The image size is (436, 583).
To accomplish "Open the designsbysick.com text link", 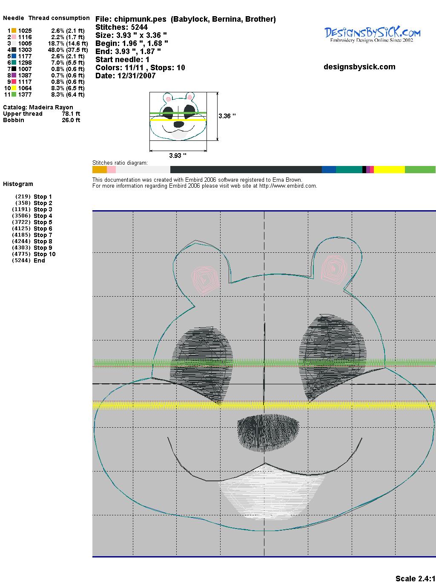I will coord(359,67).
